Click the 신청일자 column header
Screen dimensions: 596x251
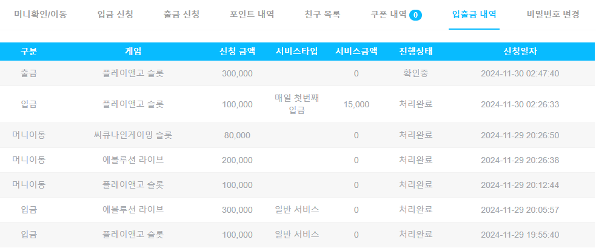520,52
